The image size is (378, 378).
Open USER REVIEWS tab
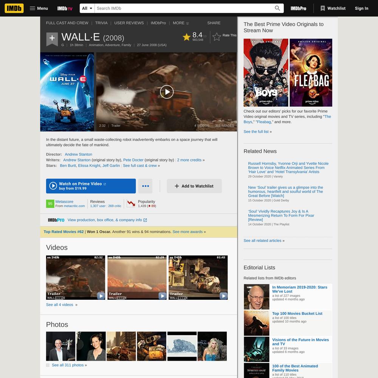click(x=129, y=23)
